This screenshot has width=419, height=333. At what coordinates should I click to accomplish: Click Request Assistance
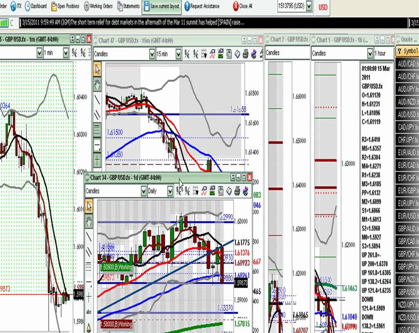pos(202,6)
